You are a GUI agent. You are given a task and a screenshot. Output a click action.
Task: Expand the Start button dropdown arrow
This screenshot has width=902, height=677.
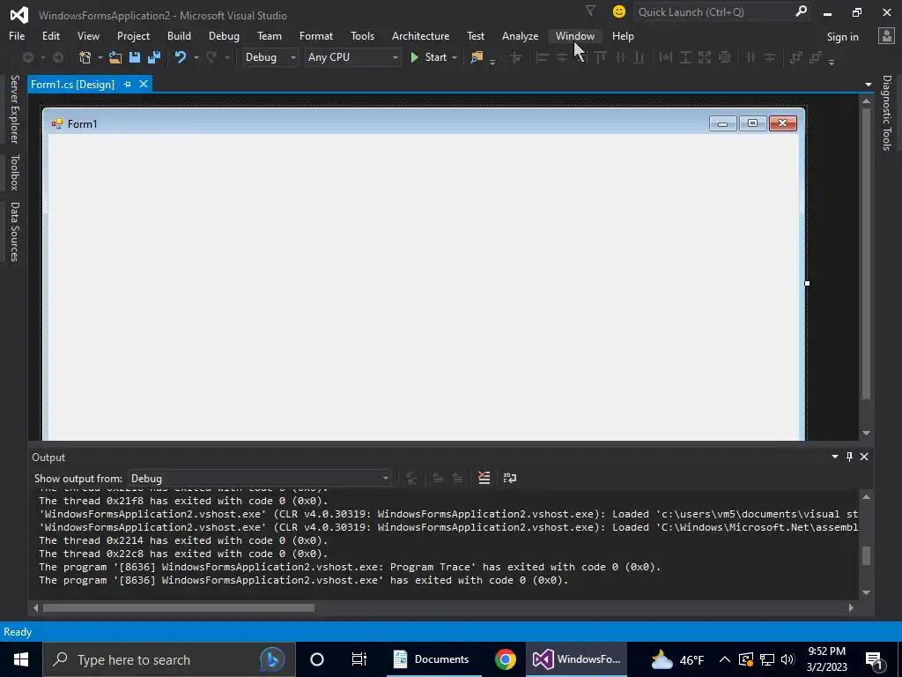tap(455, 57)
